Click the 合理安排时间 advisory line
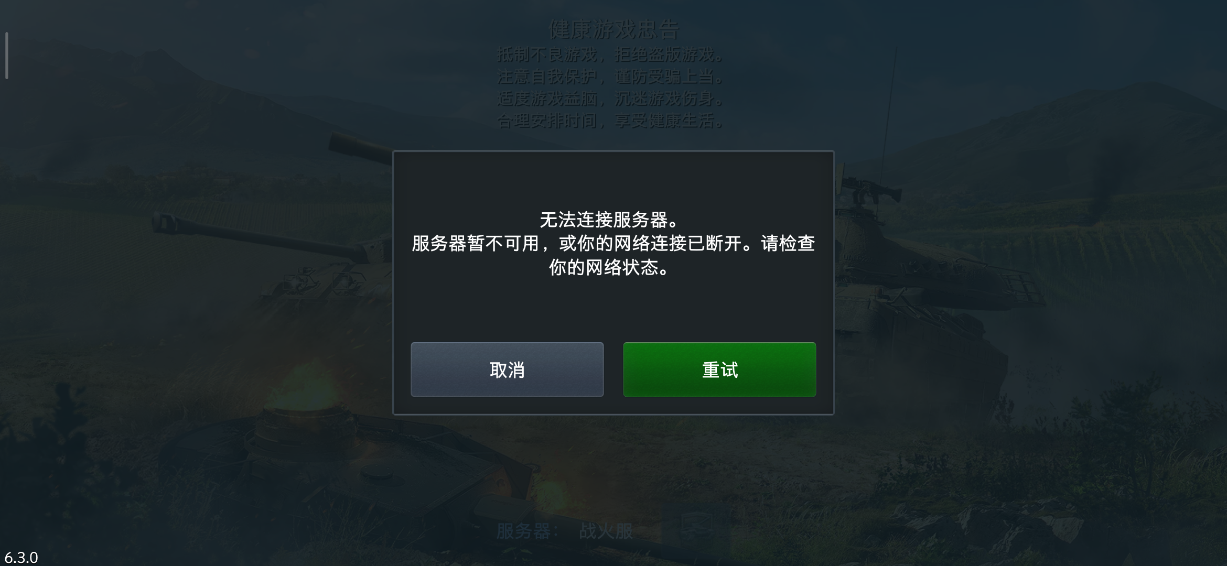The image size is (1227, 566). coord(610,121)
